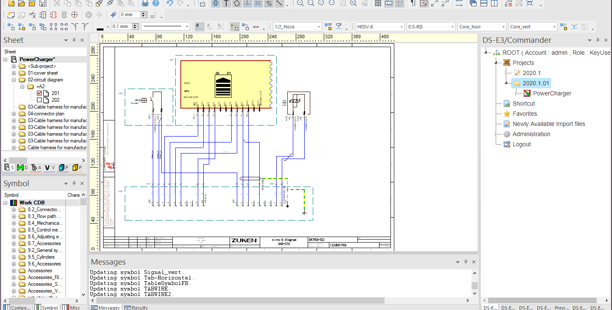Click the Undo arrow icon
Screen dimensions: 612x310
click(170, 3)
